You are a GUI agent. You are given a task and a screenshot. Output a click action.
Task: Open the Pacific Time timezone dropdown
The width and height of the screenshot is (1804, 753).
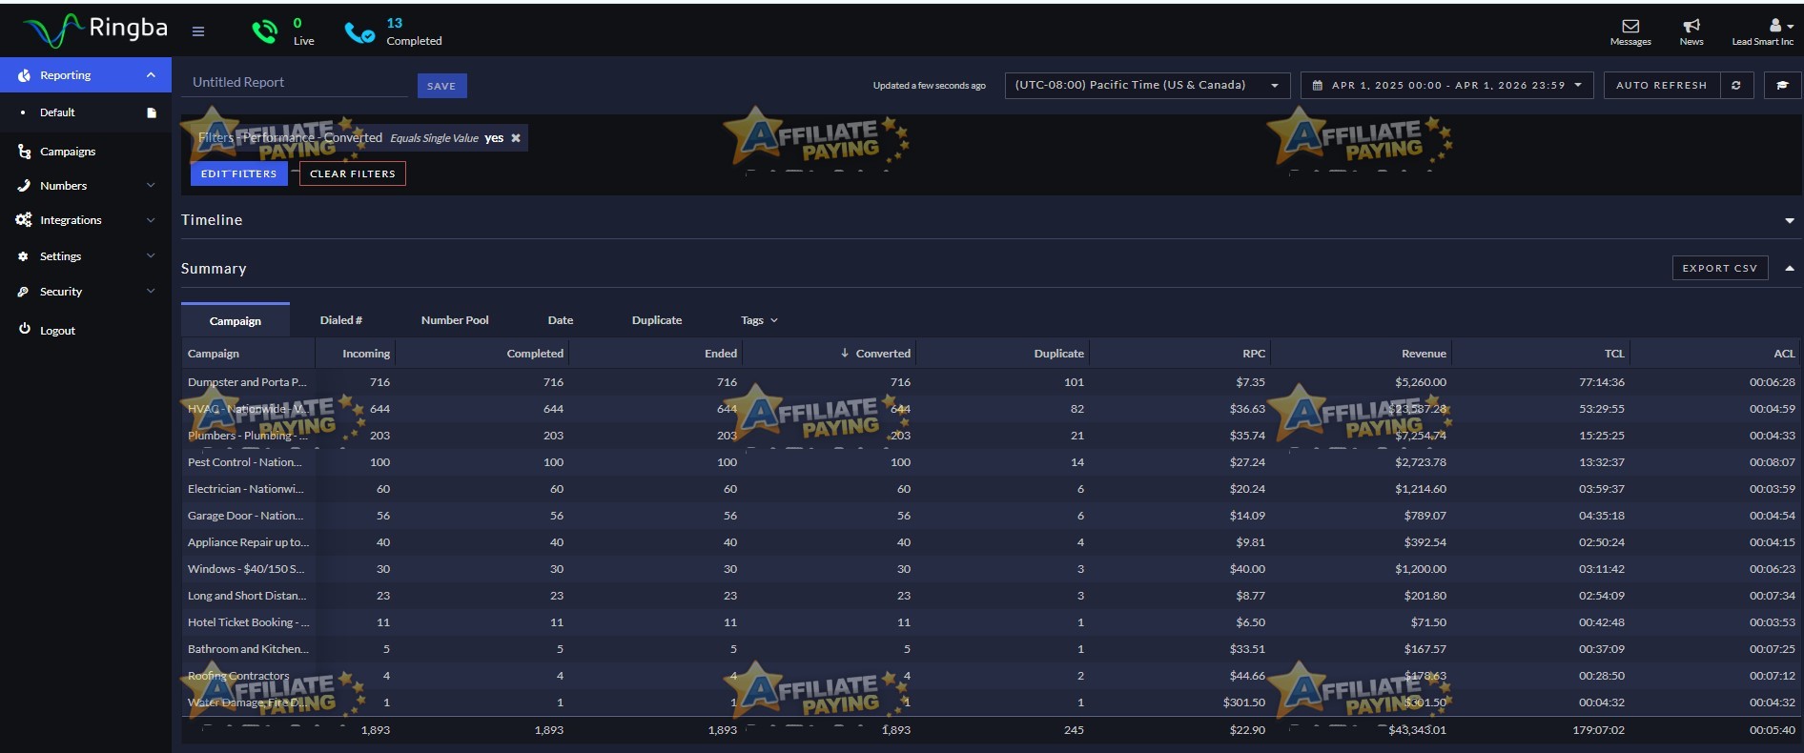[1147, 86]
